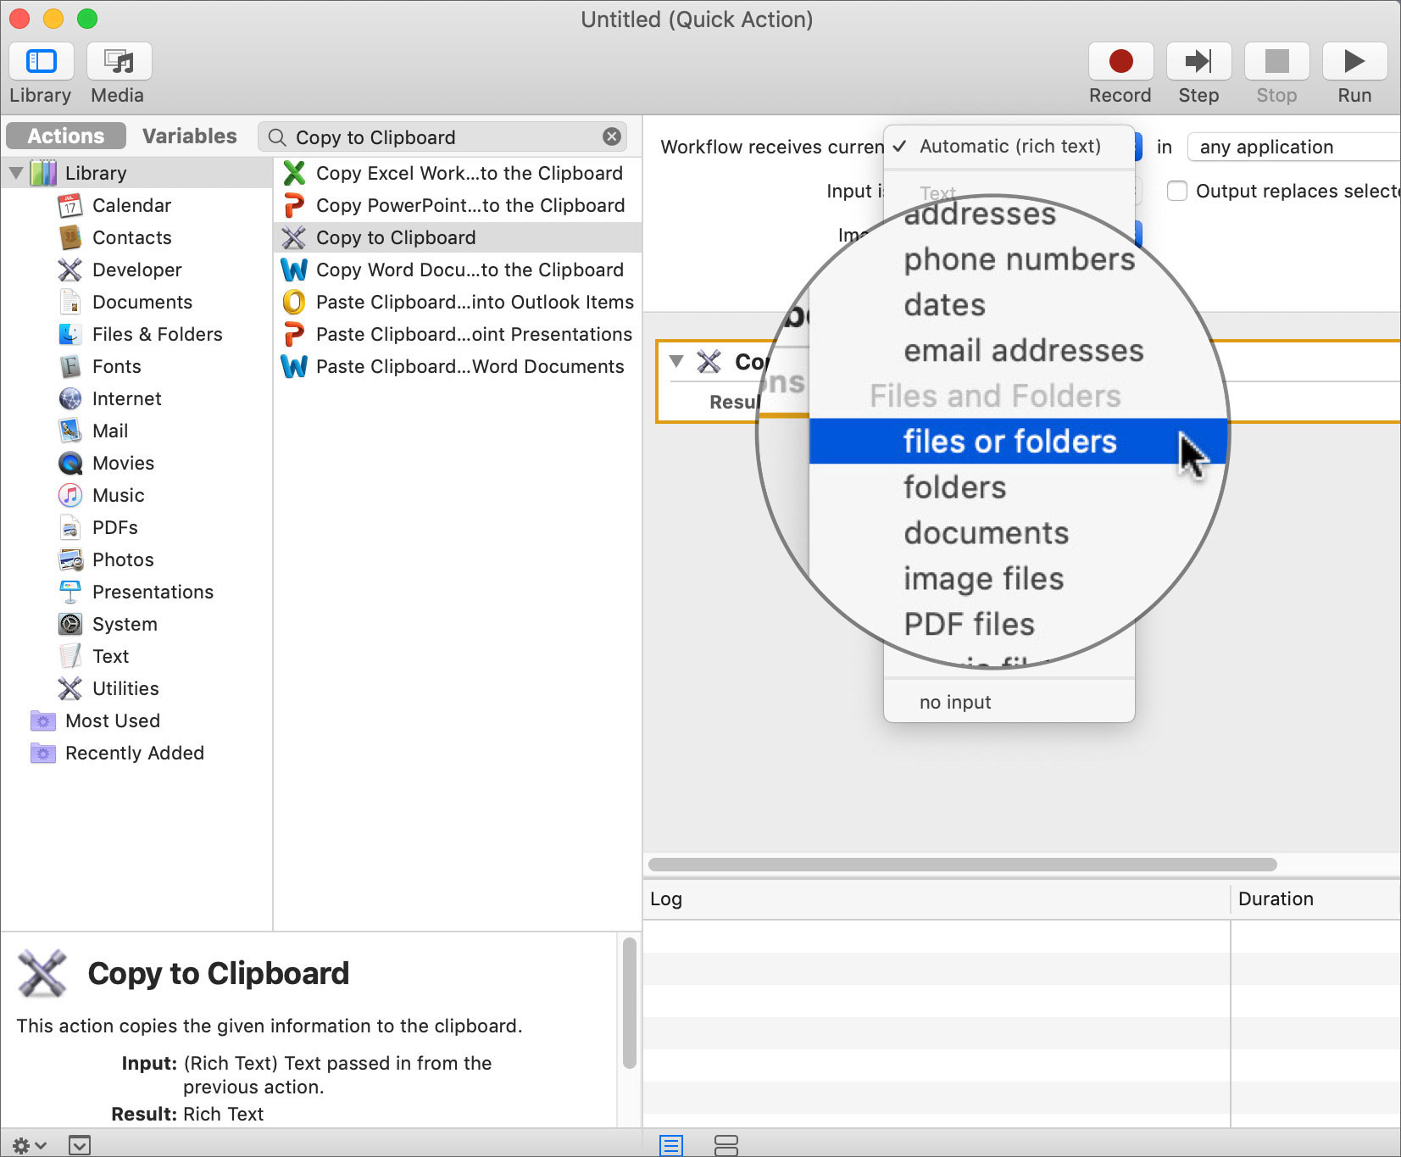The width and height of the screenshot is (1401, 1157).
Task: Run the workflow
Action: (x=1354, y=61)
